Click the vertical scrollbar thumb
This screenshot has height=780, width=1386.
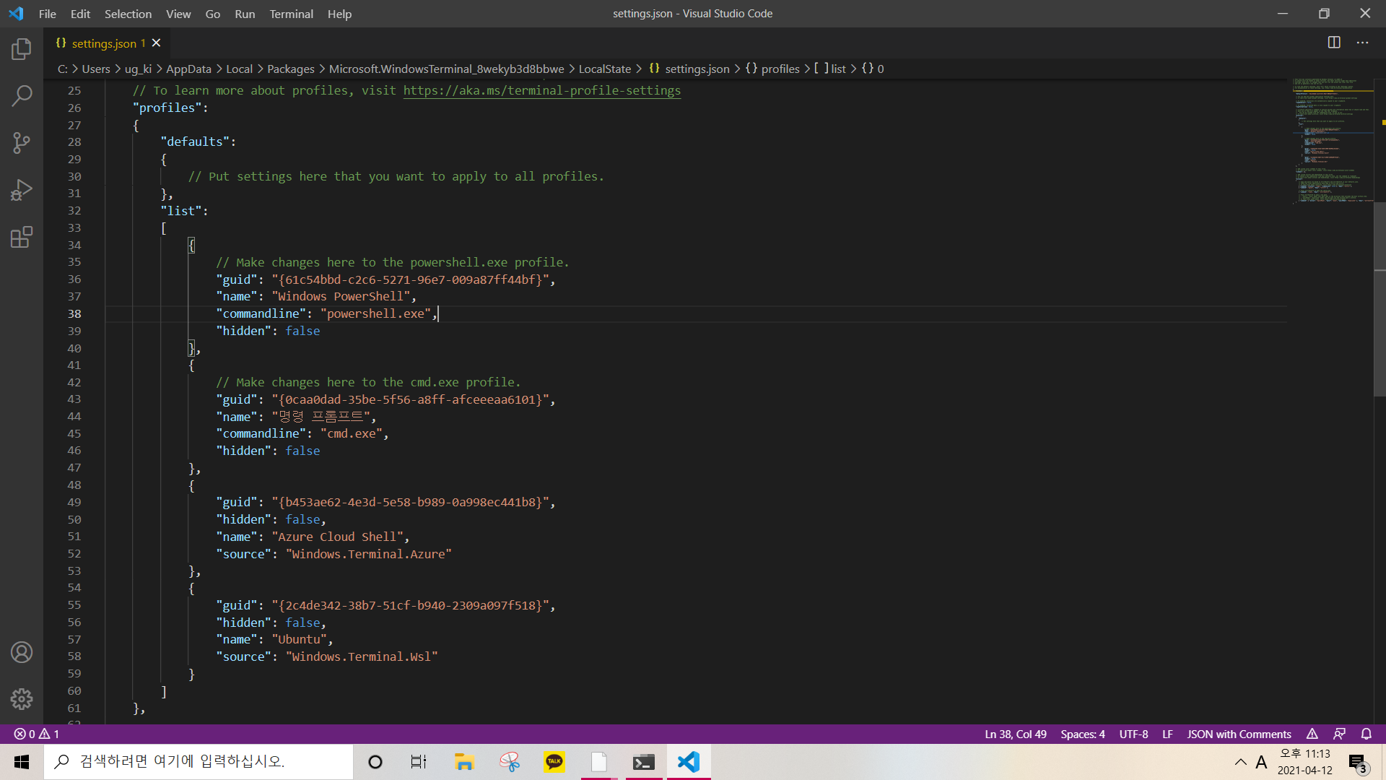click(1379, 303)
